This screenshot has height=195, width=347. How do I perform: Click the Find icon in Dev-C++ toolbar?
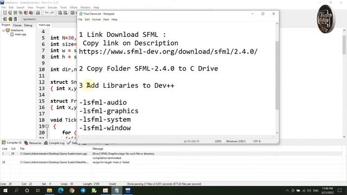click(x=60, y=13)
